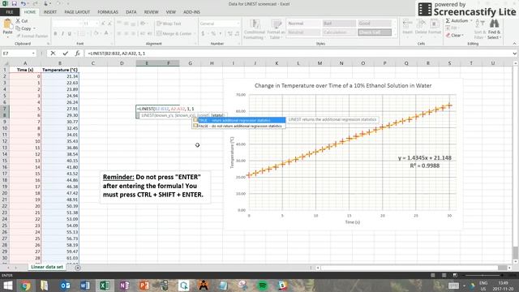Click the Merge & Center button
Screen dimensions: 519x292
click(174, 33)
